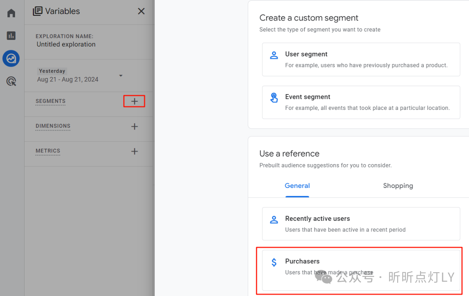Choose the User segment card

361,59
